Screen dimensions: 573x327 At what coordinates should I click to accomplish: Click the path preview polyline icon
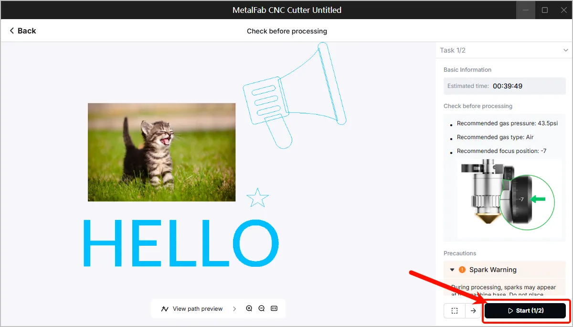165,309
